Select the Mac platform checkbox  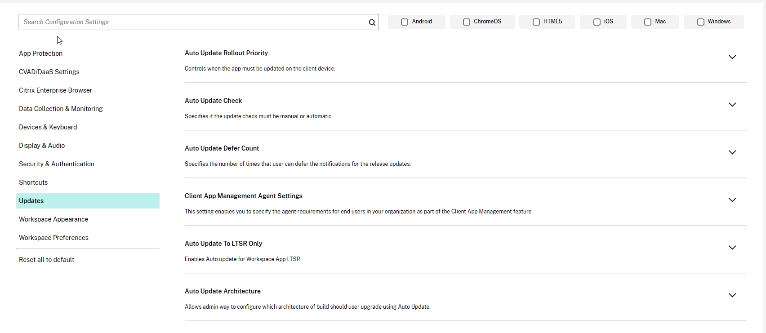[648, 22]
